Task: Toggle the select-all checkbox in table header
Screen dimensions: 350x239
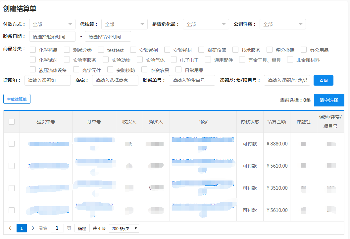Action: coord(12,122)
